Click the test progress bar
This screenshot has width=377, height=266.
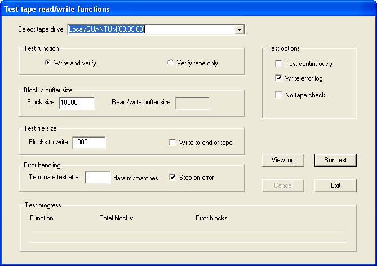[188, 236]
